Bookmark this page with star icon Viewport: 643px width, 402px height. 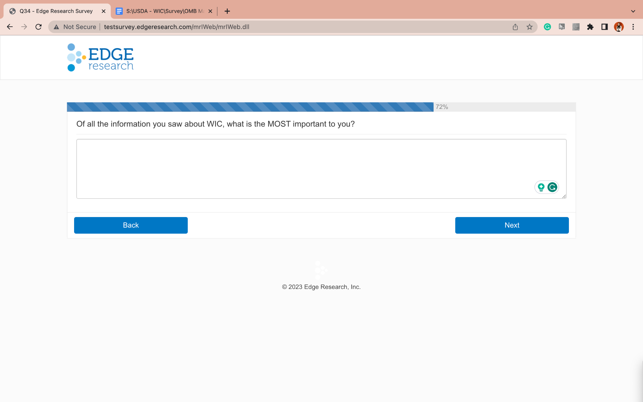(530, 27)
